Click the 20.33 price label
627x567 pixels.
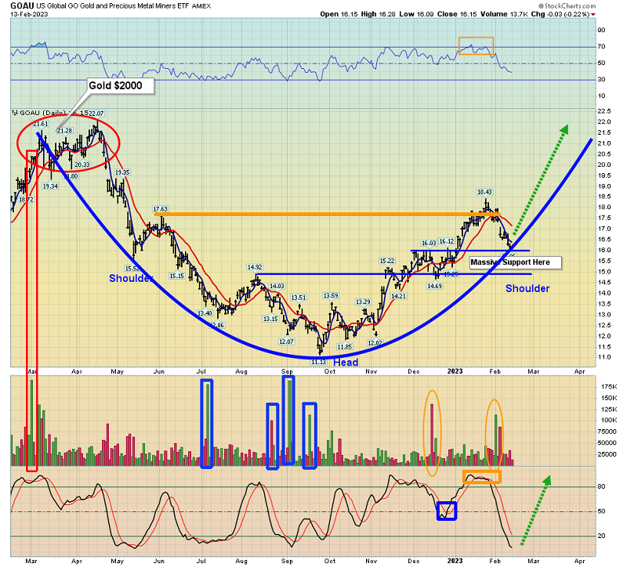pos(82,164)
